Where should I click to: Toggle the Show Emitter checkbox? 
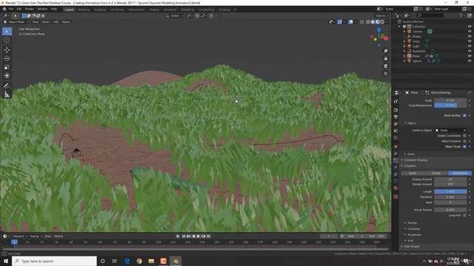[464, 115]
